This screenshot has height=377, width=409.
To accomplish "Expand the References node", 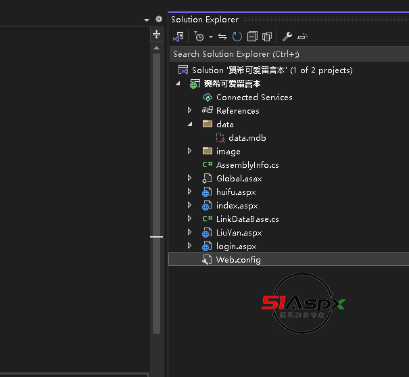I will 190,110.
